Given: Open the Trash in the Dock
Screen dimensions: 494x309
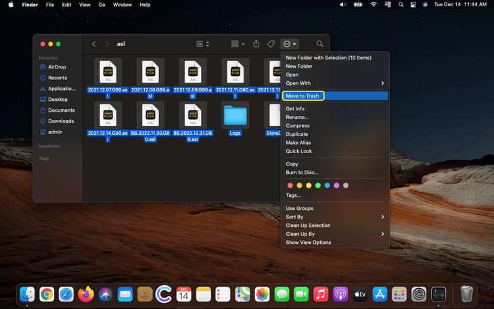Looking at the screenshot, I should click(466, 294).
